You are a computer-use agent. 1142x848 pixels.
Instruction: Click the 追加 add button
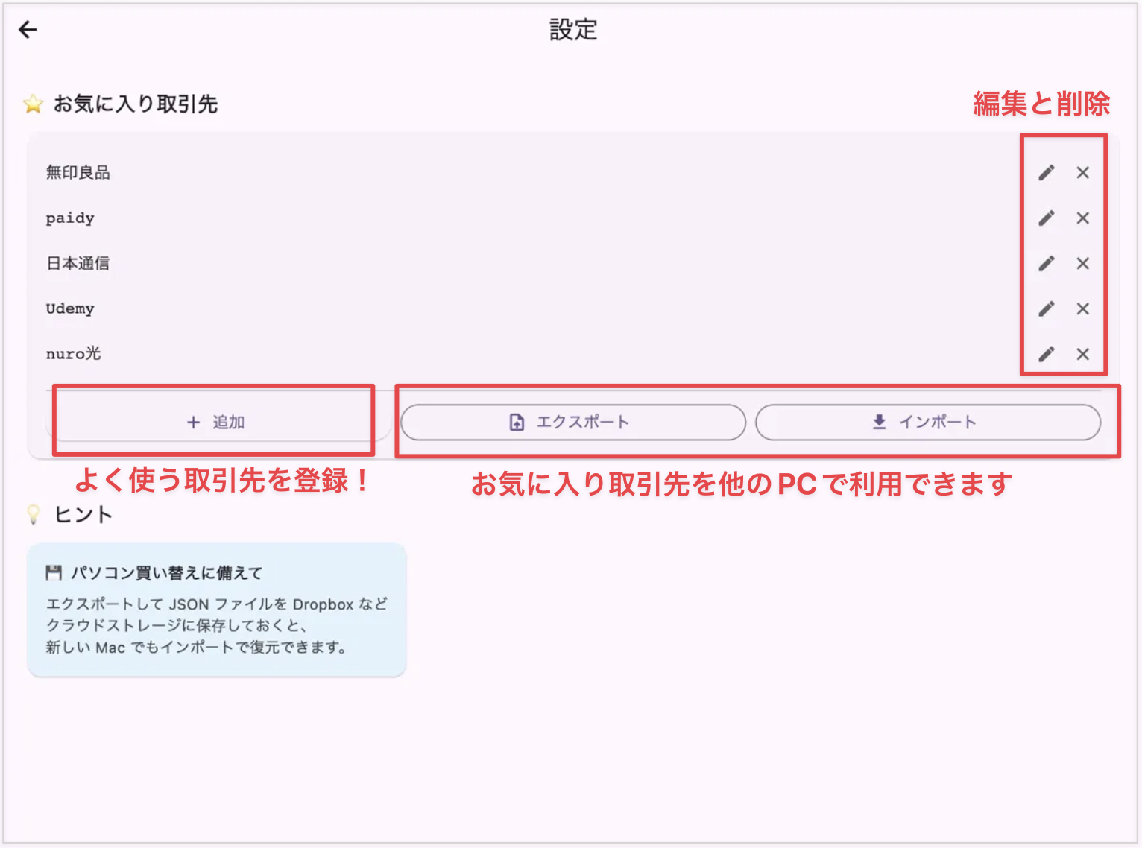(218, 423)
